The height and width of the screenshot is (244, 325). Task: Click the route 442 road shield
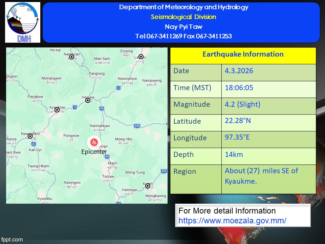pos(164,171)
